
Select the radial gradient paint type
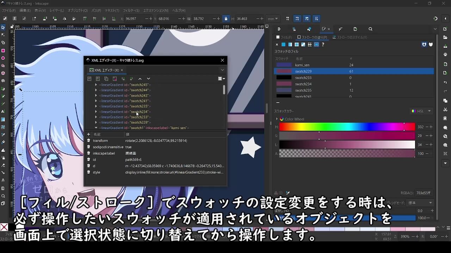(x=297, y=45)
